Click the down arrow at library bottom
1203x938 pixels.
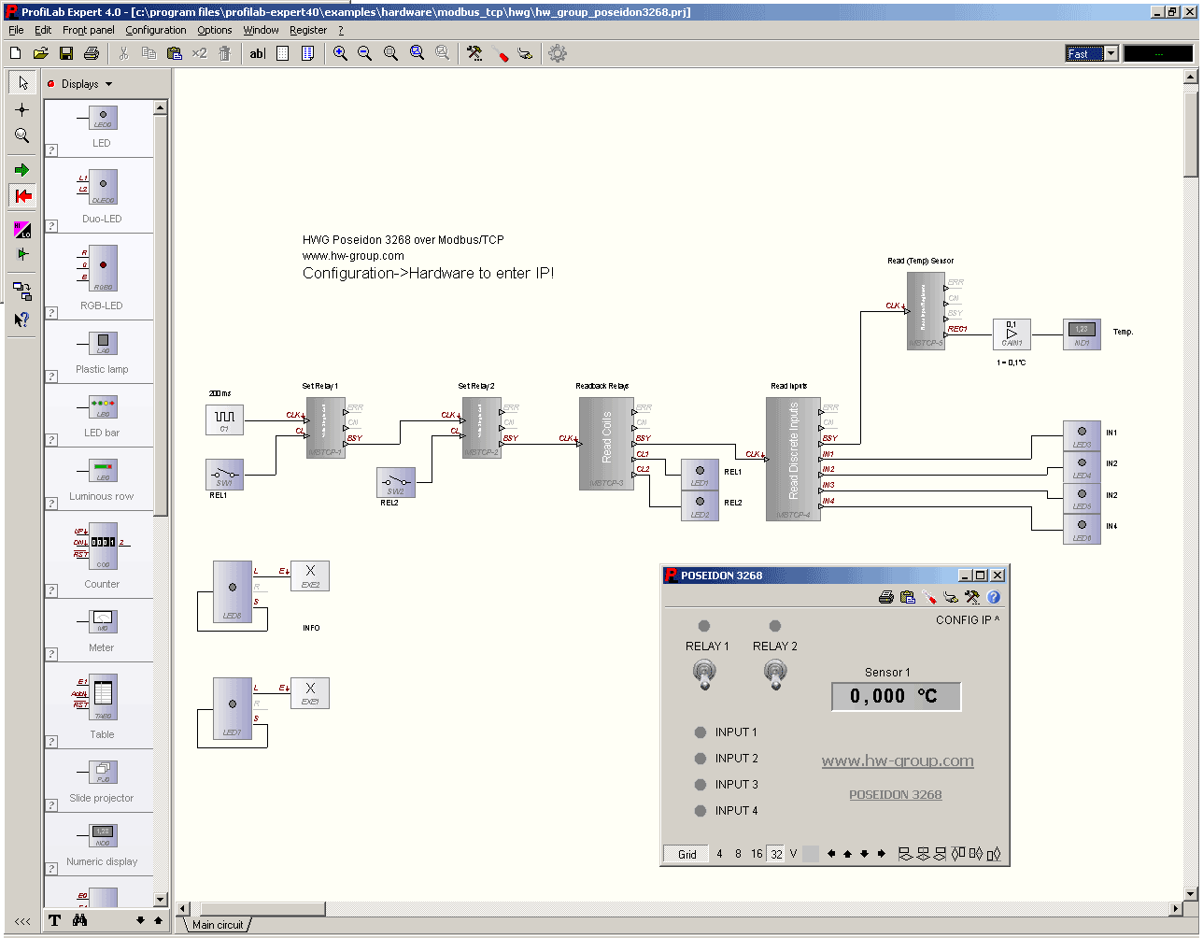(x=140, y=920)
